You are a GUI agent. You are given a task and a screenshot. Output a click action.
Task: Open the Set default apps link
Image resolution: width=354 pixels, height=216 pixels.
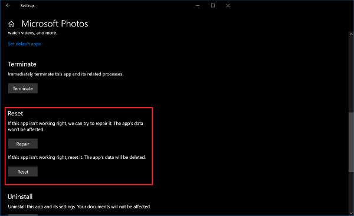[24, 44]
